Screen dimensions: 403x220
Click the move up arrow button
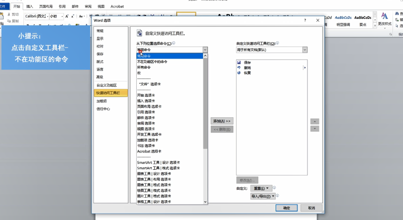pyautogui.click(x=315, y=121)
